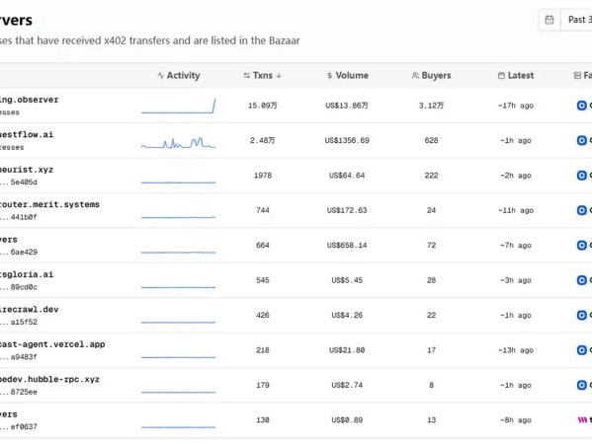Click the blue facilitator icon in irecrawl.dev row
The width and height of the screenshot is (592, 444).
click(x=581, y=315)
